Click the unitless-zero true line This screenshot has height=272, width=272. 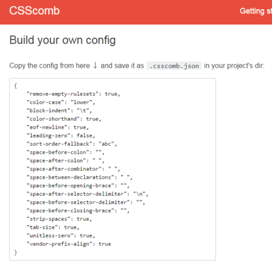pos(61,235)
